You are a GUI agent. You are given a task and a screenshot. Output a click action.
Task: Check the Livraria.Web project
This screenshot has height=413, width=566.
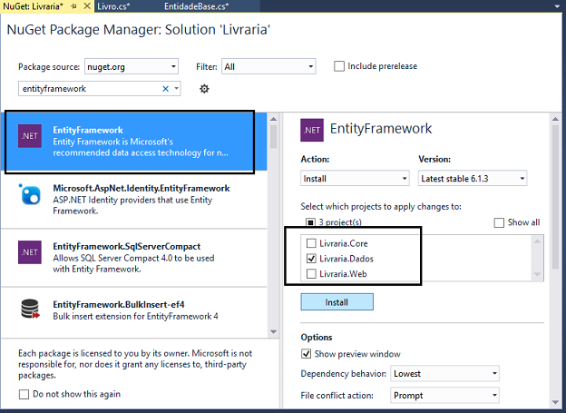tap(311, 273)
